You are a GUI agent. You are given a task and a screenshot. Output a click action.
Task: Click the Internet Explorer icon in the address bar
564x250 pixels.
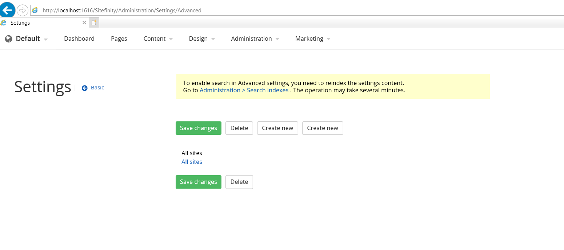pos(35,10)
